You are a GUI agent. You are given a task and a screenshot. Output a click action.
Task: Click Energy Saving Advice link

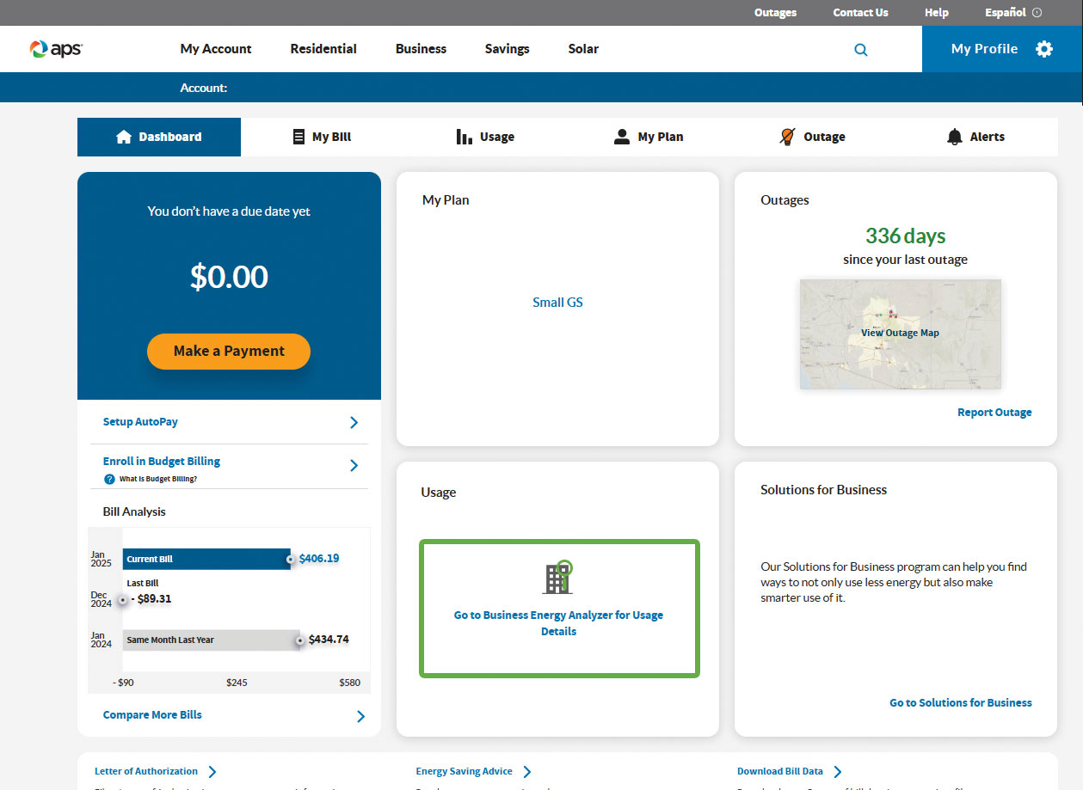coord(464,772)
